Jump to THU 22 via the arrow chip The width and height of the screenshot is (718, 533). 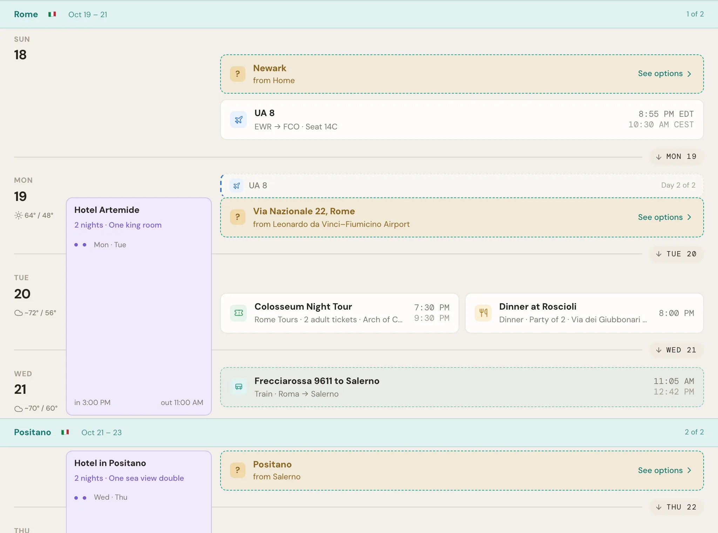tap(676, 507)
